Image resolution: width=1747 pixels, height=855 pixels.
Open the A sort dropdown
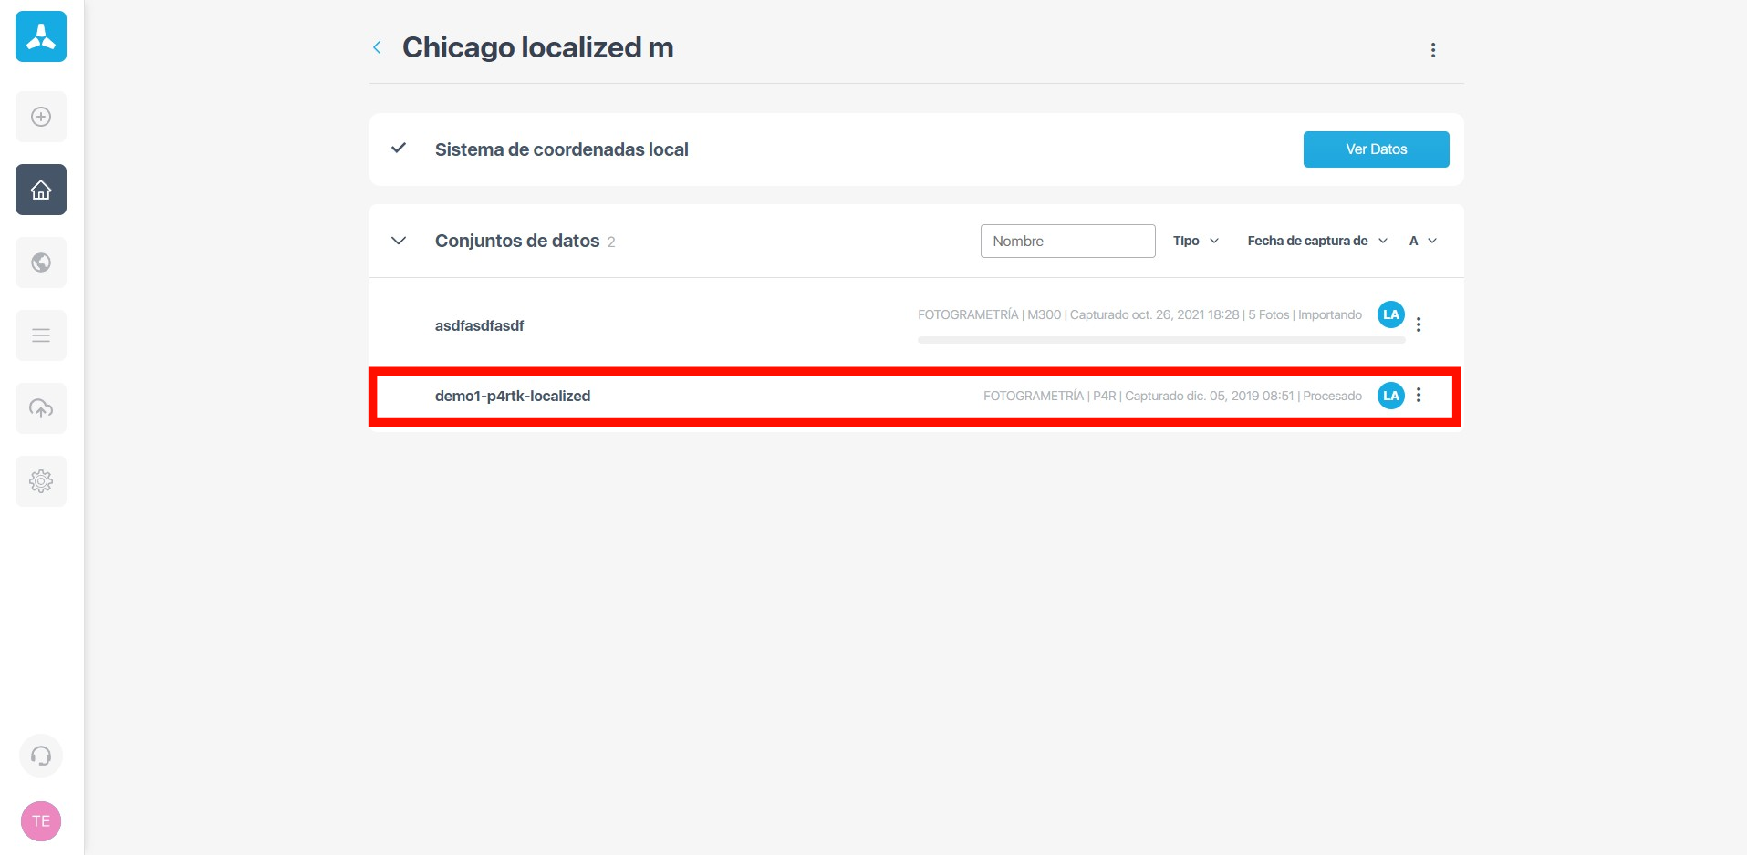click(x=1422, y=241)
